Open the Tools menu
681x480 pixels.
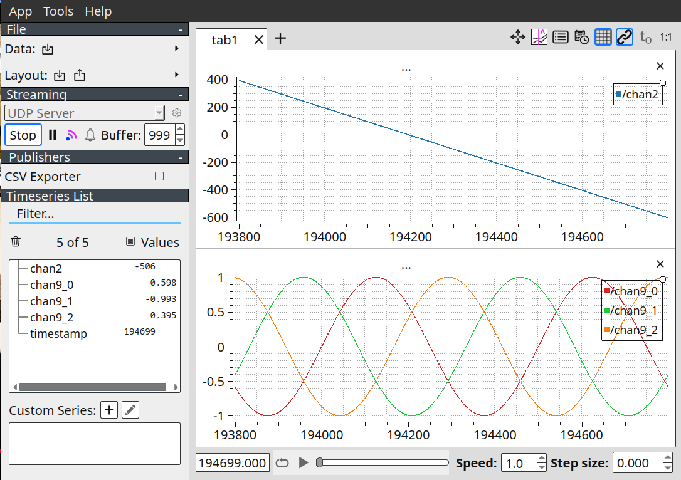[x=58, y=11]
